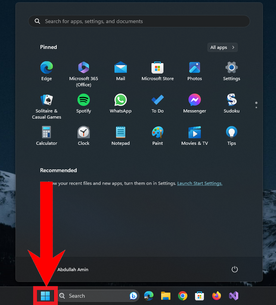Open the To Do app
This screenshot has width=276, height=305.
coord(157,104)
